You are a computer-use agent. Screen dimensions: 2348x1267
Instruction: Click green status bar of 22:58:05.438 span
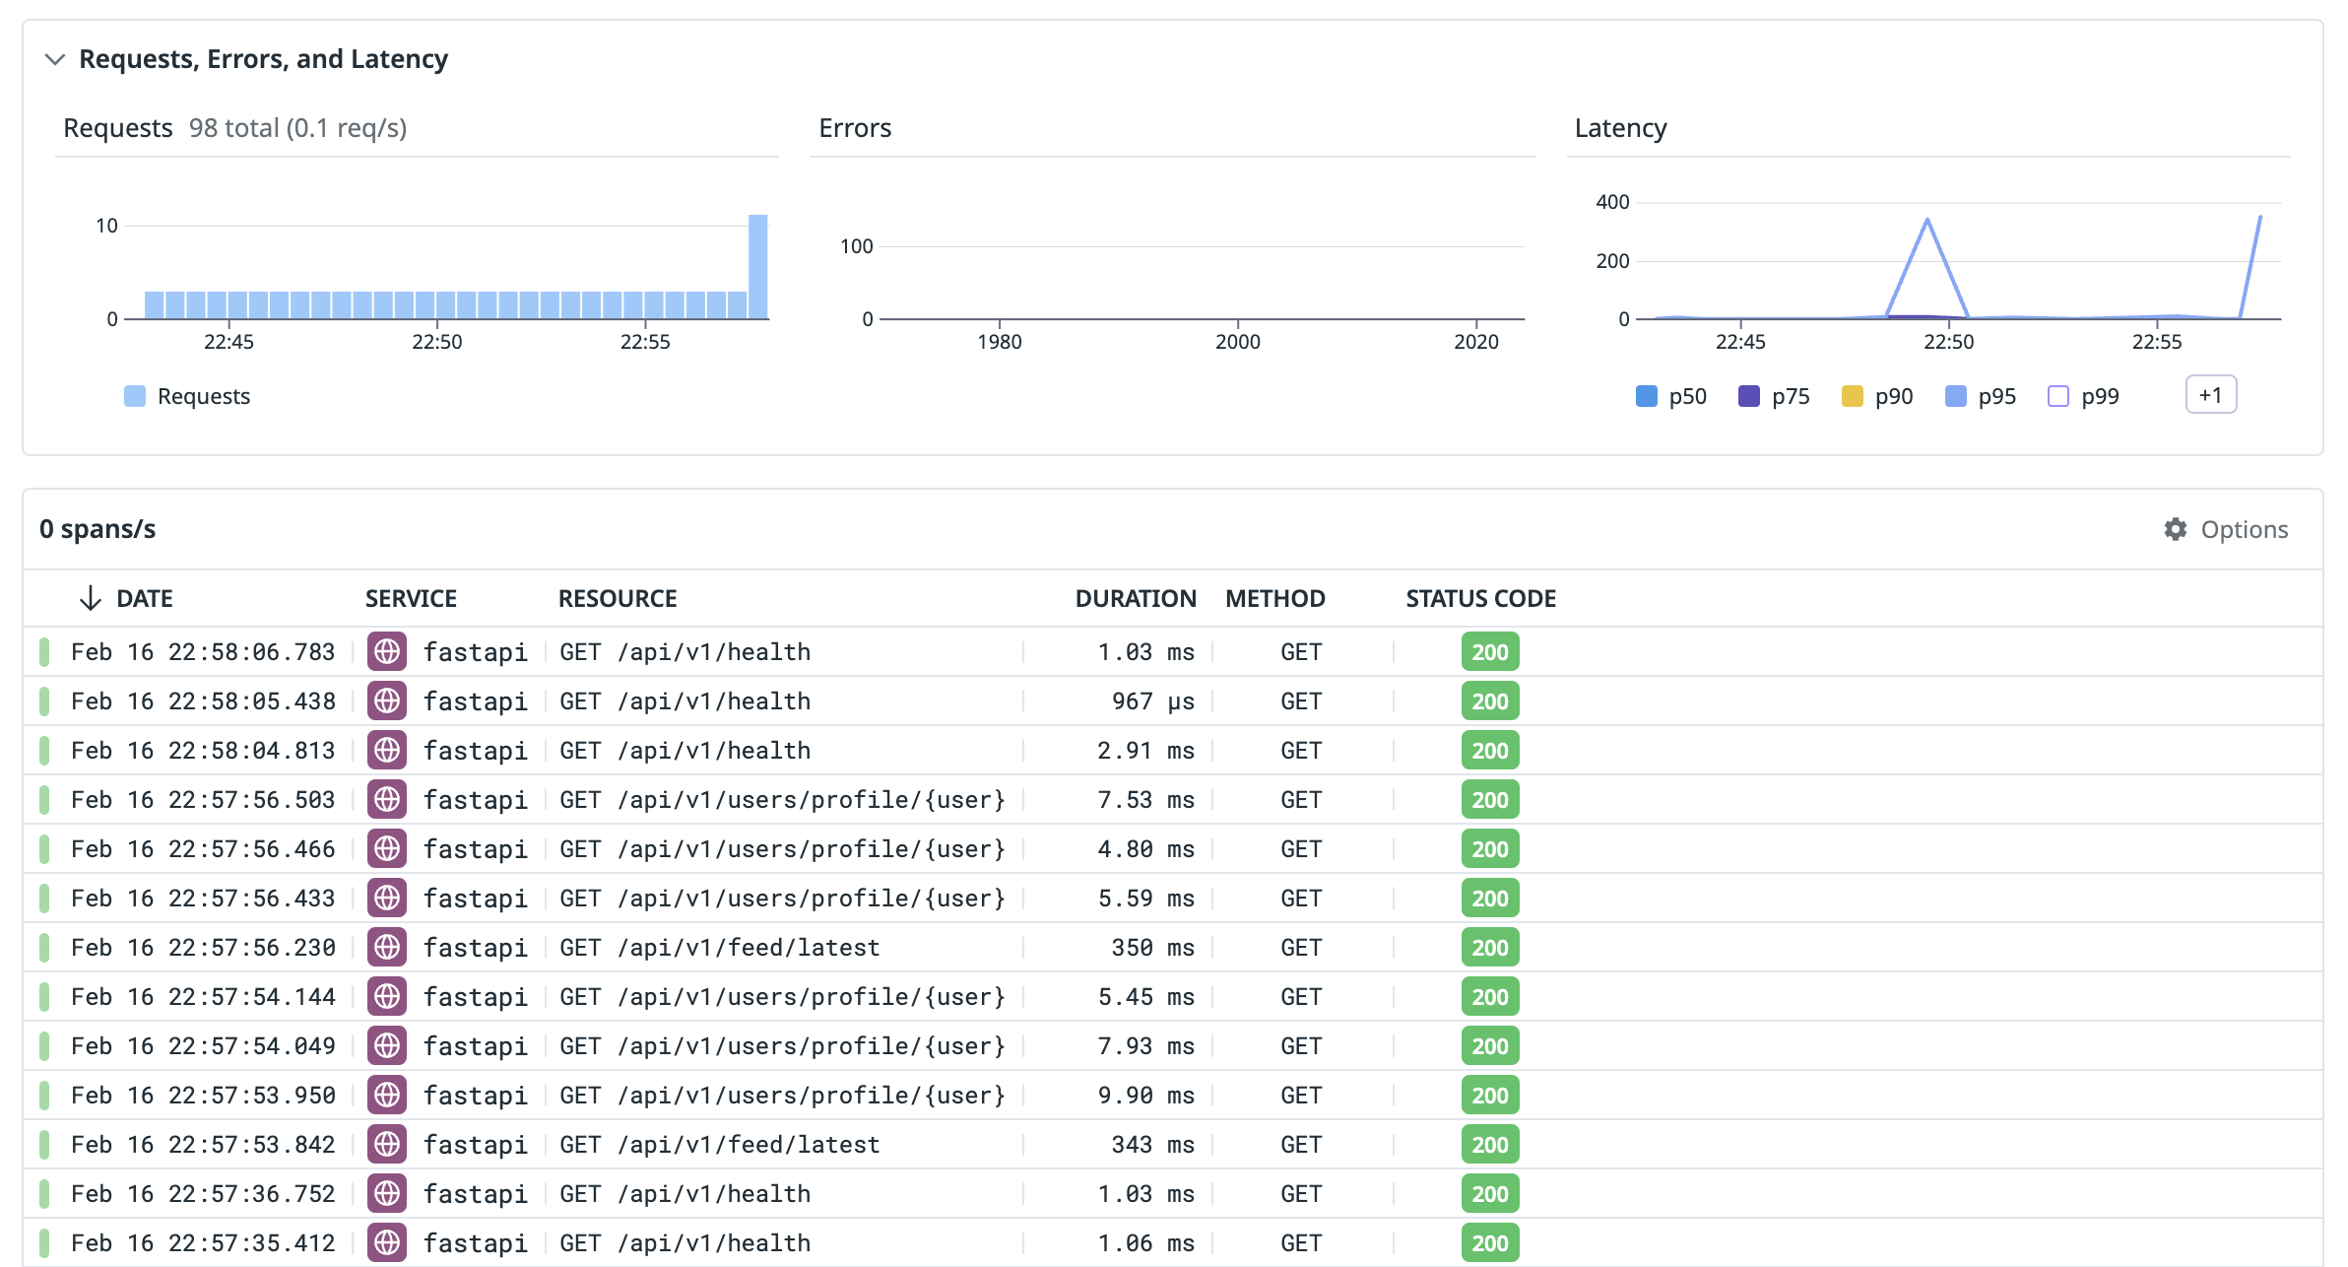coord(44,700)
